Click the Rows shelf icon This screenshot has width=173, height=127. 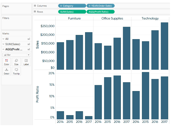point(35,12)
